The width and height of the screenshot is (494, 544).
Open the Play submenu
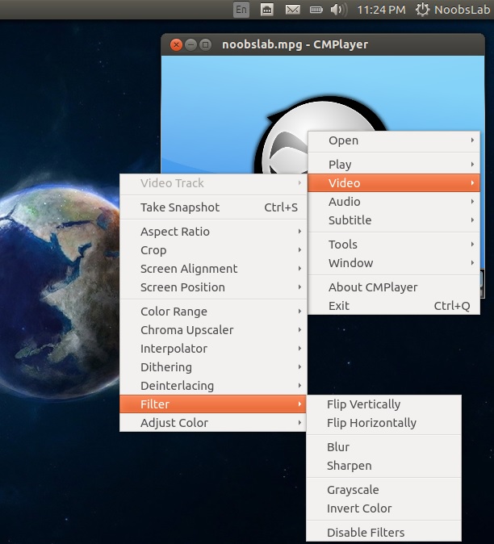click(x=394, y=165)
